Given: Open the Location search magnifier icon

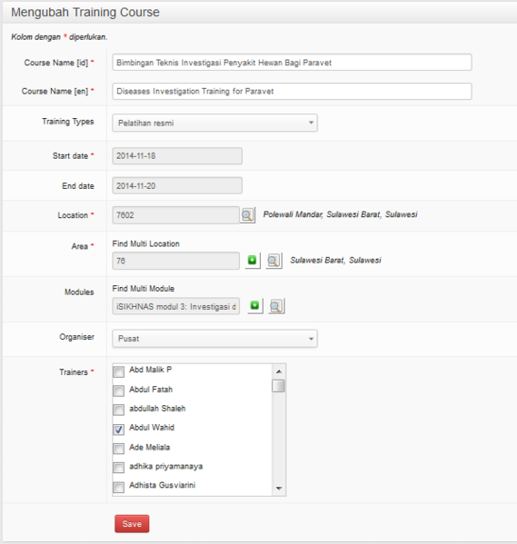Looking at the screenshot, I should [x=247, y=215].
